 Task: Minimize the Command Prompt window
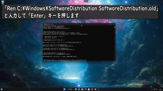tap(107, 24)
